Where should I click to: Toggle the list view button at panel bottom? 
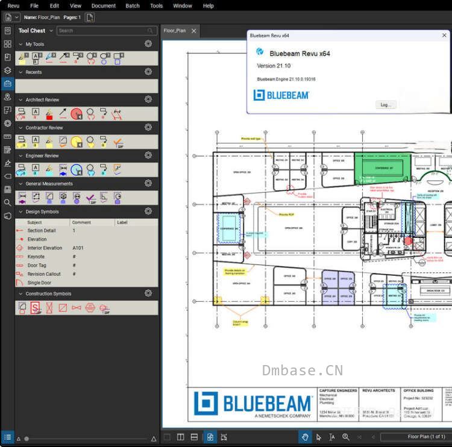click(x=7, y=437)
